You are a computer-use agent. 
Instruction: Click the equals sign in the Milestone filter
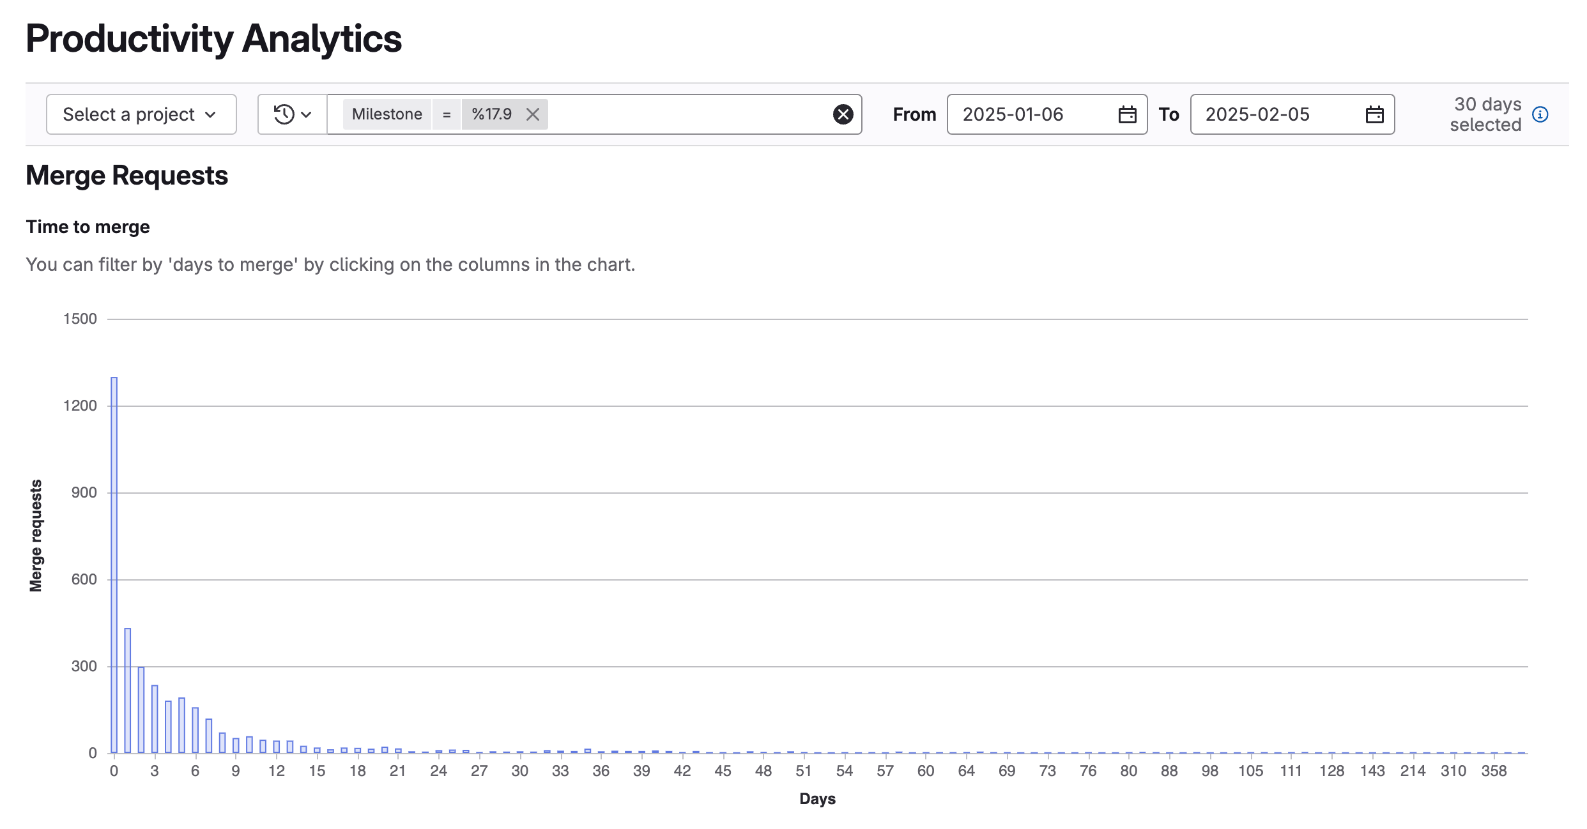tap(445, 114)
